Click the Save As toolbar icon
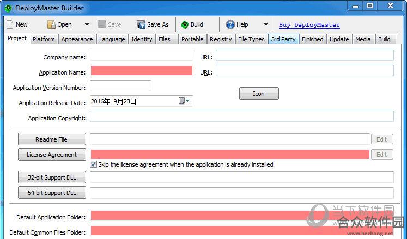Viewport: 407px width, 239px height. [x=141, y=24]
